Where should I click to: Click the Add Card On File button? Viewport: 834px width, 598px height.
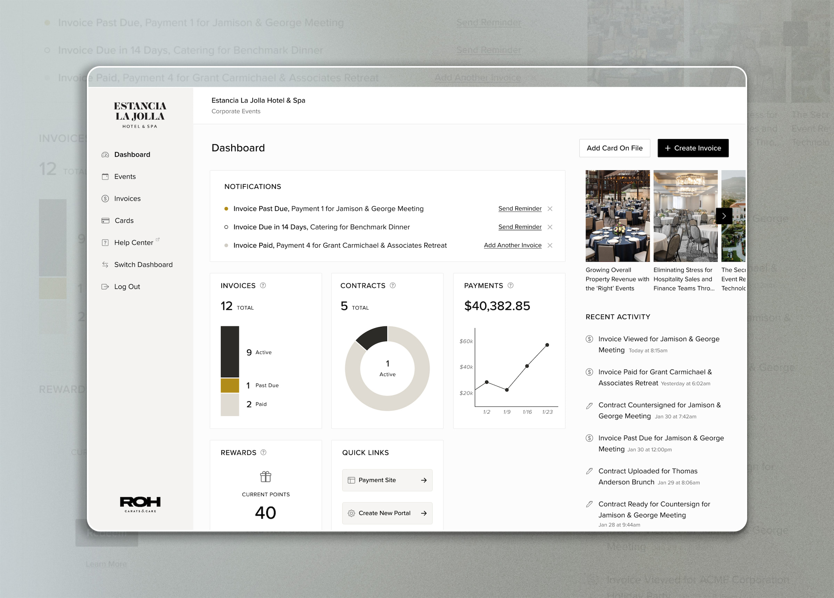pyautogui.click(x=614, y=148)
